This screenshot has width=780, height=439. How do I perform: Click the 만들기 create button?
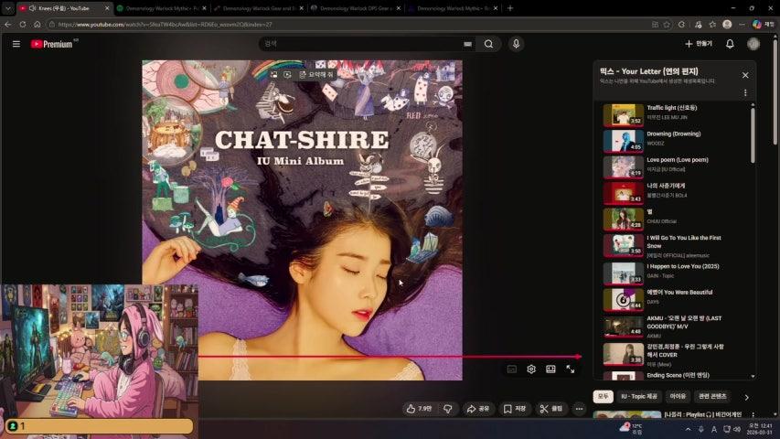(698, 44)
